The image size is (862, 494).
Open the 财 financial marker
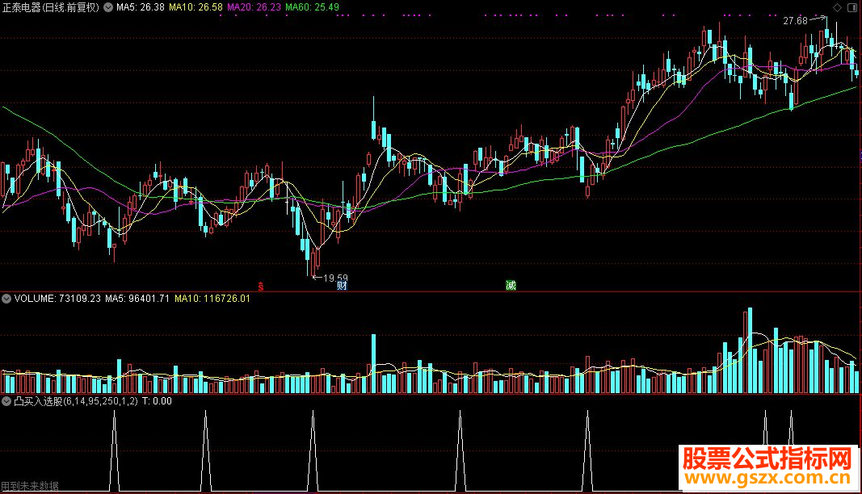click(x=342, y=285)
